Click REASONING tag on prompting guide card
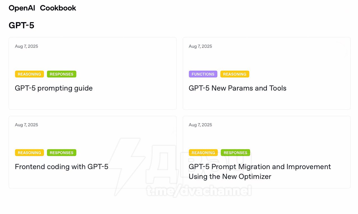 [29, 74]
